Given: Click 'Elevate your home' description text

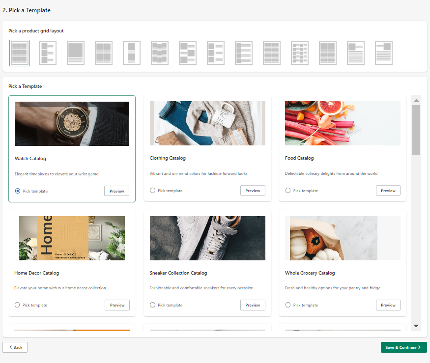Looking at the screenshot, I should (60, 288).
